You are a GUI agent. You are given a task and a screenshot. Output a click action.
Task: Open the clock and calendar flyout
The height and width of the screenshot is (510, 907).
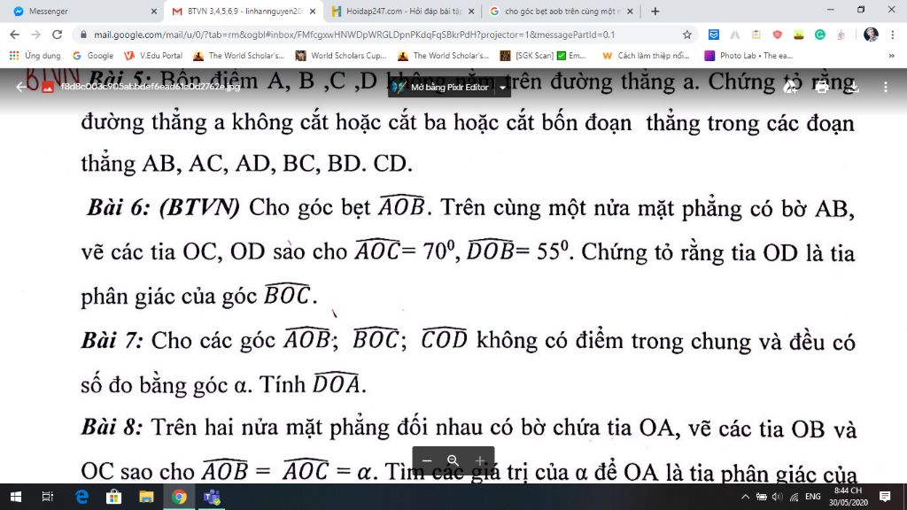[x=848, y=497]
